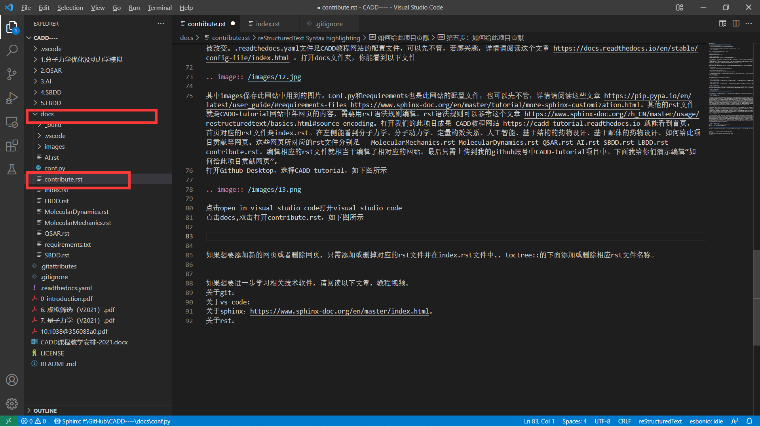The height and width of the screenshot is (427, 760).
Task: Customize layout from title bar icon
Action: [680, 8]
